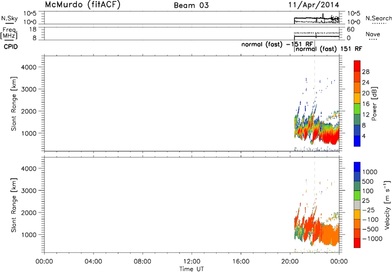Screen dimensions: 392x272
Task: Click the red top segment of Power colorbar
Action: click(x=357, y=66)
